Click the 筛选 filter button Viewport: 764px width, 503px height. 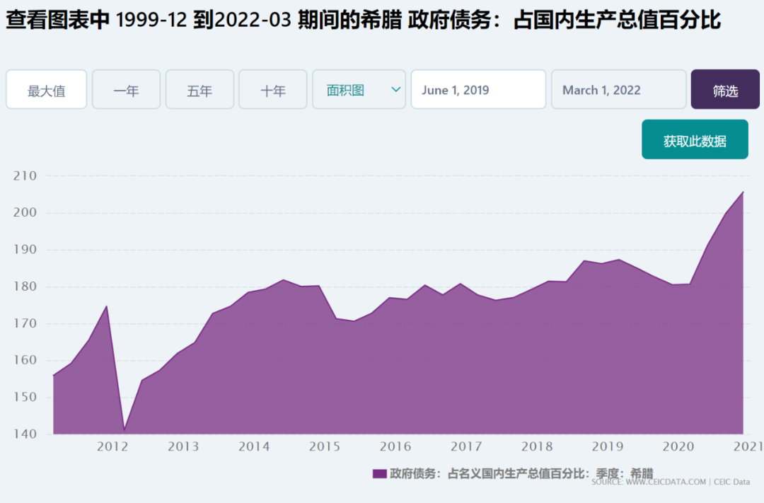(725, 90)
